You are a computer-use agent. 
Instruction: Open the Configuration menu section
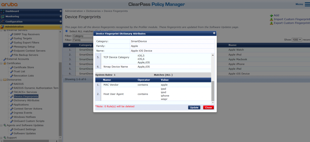coord(31,22)
